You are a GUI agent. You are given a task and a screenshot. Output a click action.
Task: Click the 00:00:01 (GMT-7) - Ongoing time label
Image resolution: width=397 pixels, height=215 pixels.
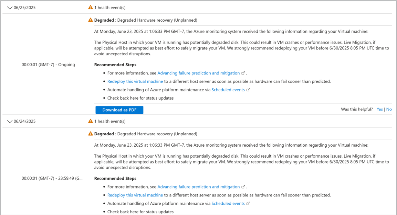pos(48,65)
